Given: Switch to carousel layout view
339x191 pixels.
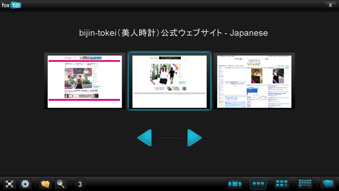Looking at the screenshot, I should tap(235, 184).
